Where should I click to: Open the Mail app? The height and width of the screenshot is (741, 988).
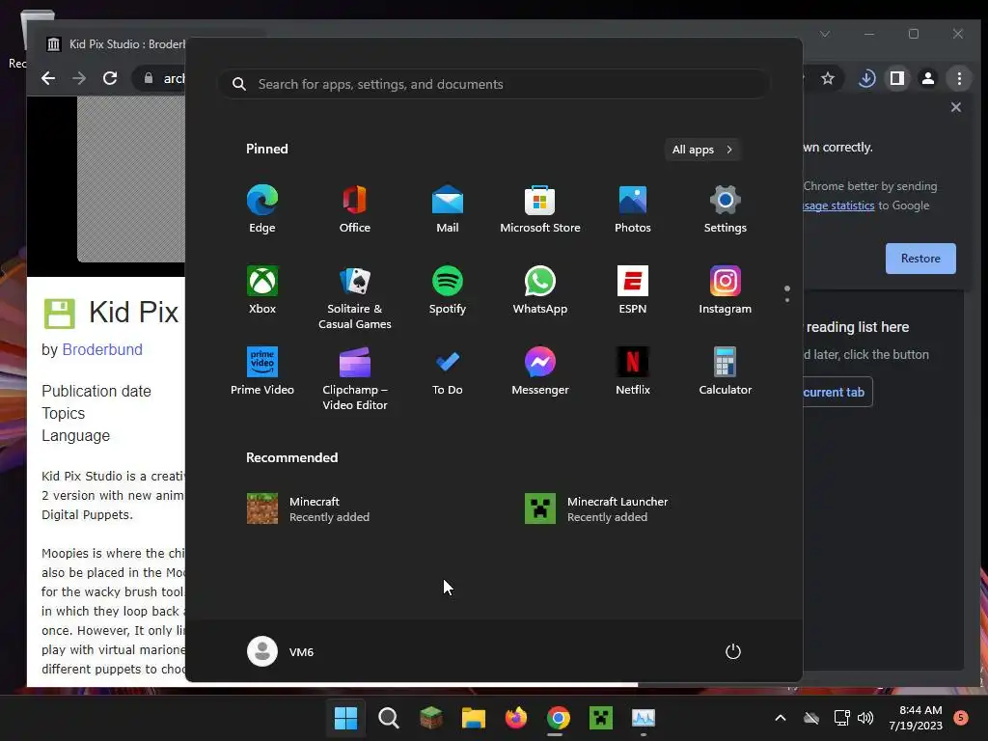pos(448,209)
